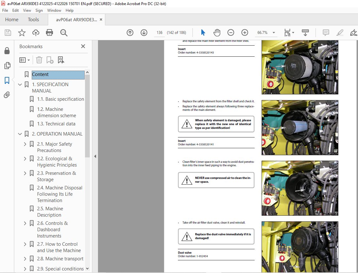Open the View menu
This screenshot has height=273, width=358.
click(x=27, y=10)
